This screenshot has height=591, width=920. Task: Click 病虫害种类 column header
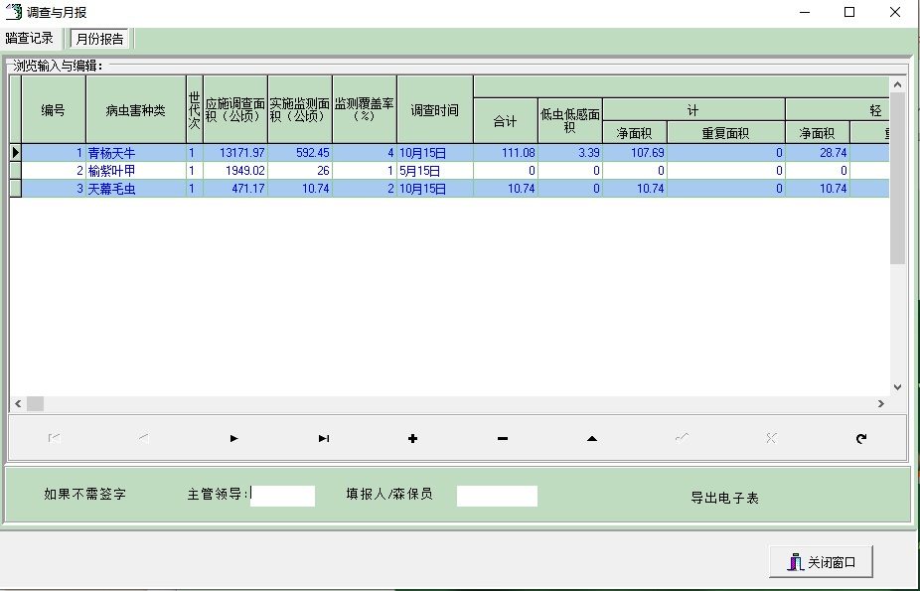click(135, 109)
